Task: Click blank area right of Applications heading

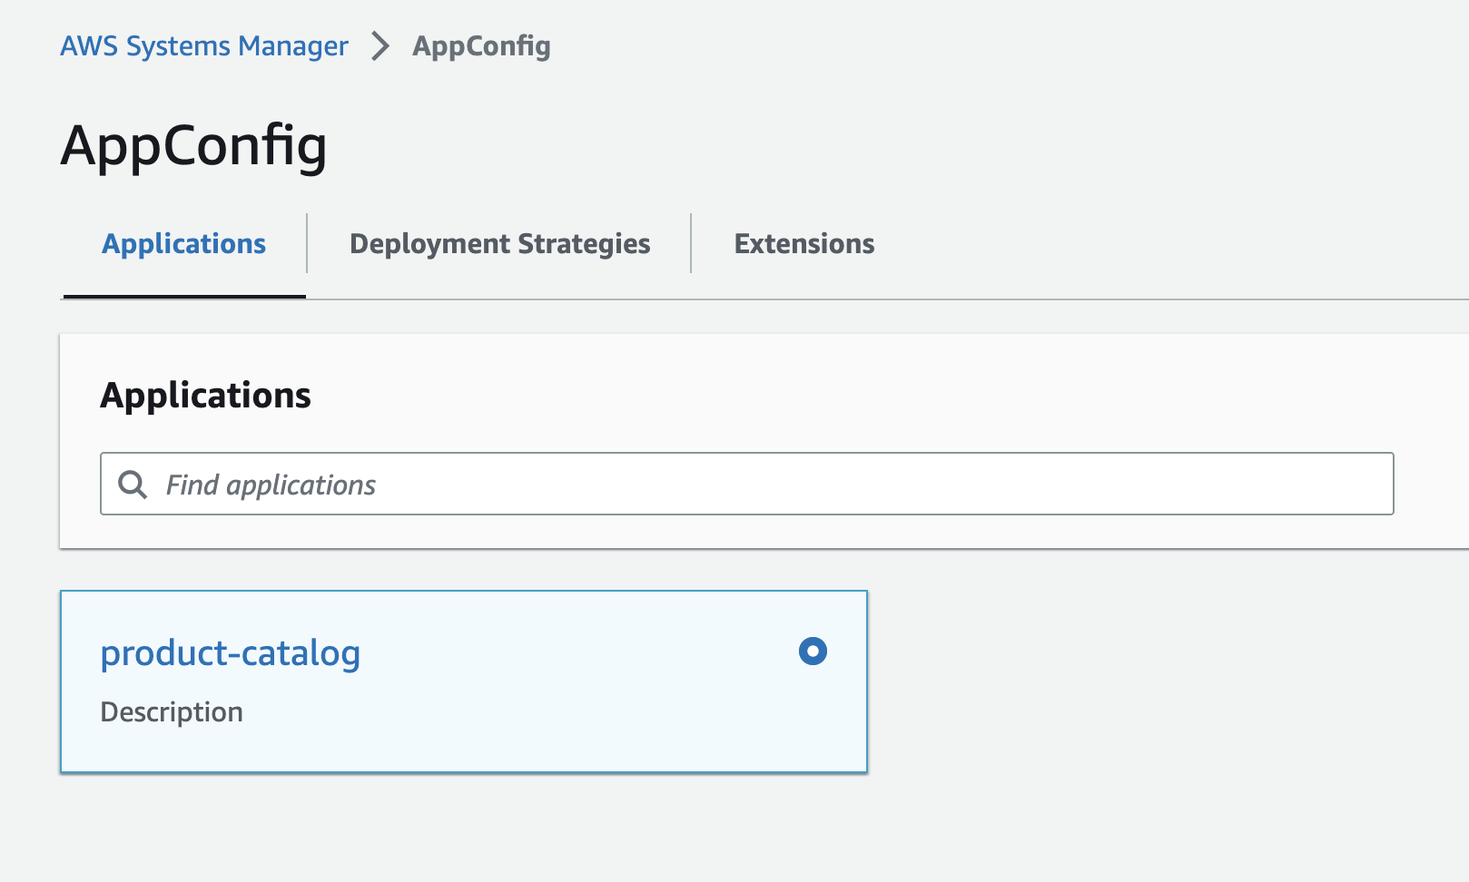Action: point(817,396)
